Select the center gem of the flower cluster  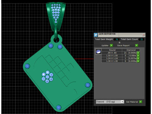point(47,77)
